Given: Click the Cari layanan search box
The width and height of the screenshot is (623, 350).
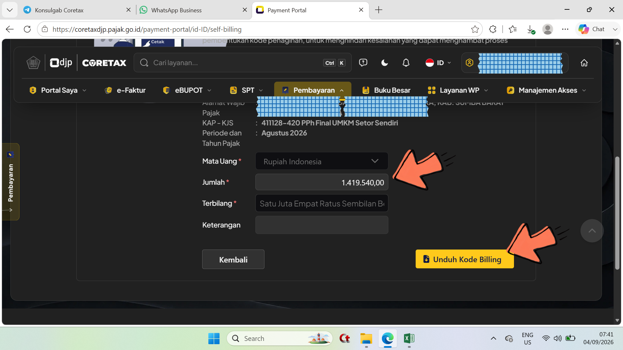Looking at the screenshot, I should click(x=242, y=63).
